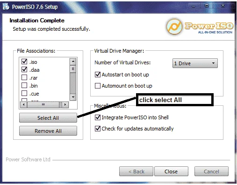The width and height of the screenshot is (237, 185).
Task: Open the Number of Virtual Drives dropdown
Action: tap(195, 63)
